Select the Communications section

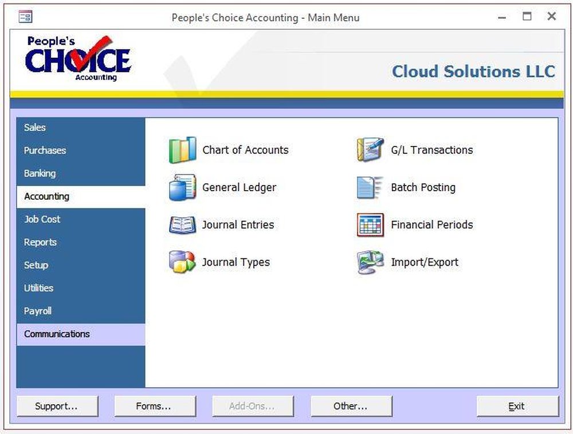56,333
